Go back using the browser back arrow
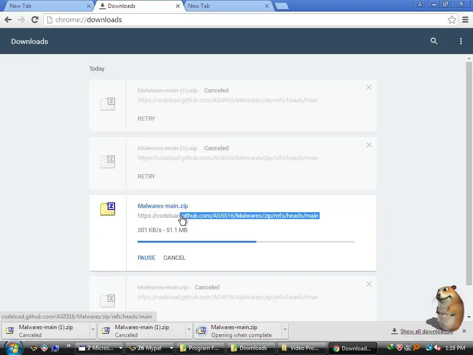The width and height of the screenshot is (473, 355). [x=8, y=20]
